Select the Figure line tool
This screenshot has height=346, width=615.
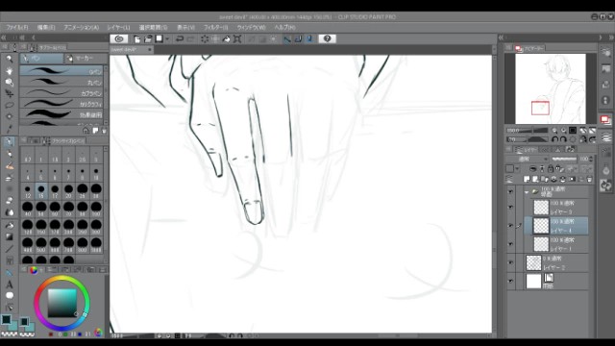[10, 249]
